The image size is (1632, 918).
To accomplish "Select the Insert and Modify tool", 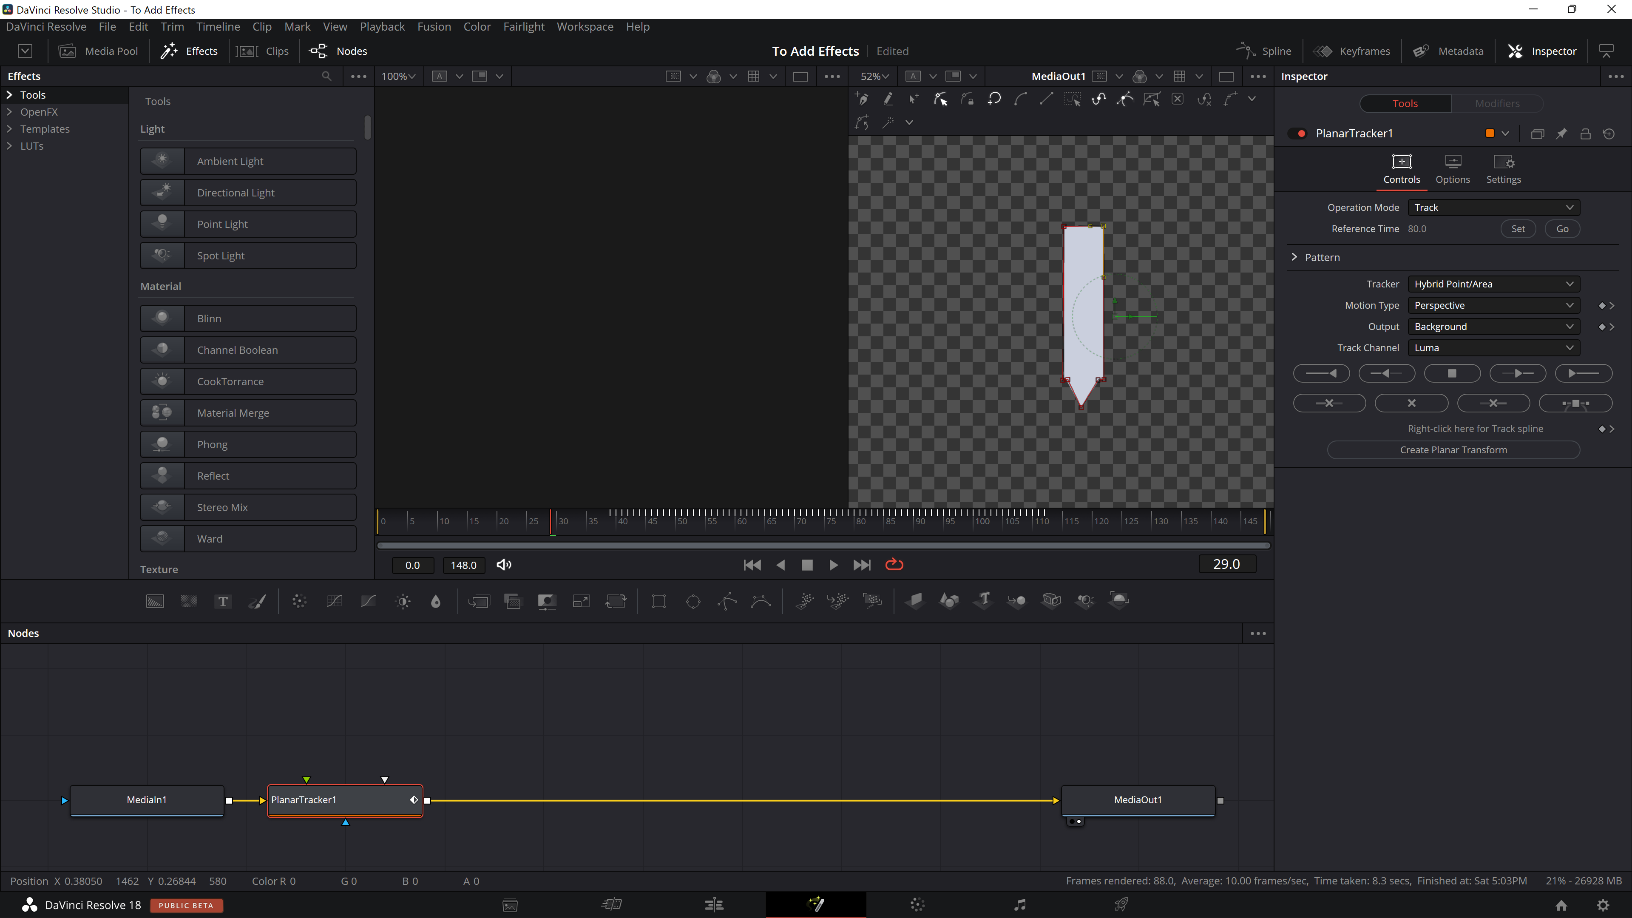I will [914, 99].
